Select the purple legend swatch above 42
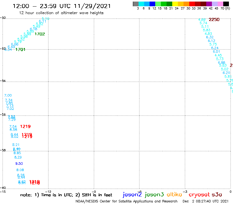 tap(209, 4)
